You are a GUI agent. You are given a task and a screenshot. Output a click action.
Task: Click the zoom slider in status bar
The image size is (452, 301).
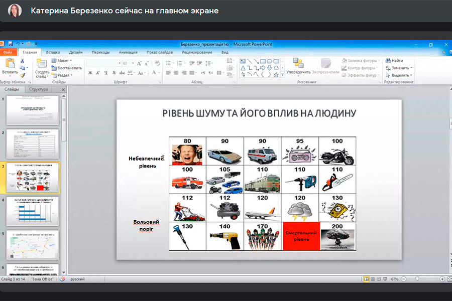click(x=417, y=279)
